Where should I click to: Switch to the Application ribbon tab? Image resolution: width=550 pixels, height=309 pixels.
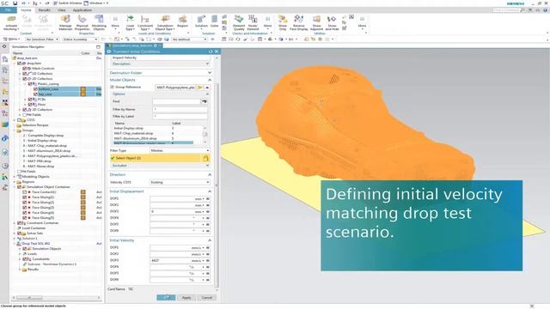[x=82, y=10]
